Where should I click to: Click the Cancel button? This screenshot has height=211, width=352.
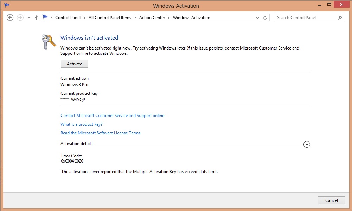tap(331, 200)
